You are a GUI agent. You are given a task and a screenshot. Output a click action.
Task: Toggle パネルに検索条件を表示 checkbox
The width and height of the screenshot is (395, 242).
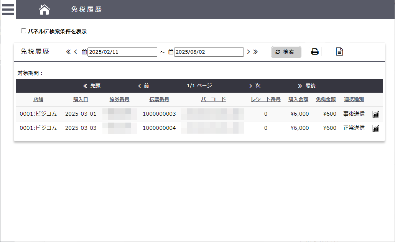coord(24,31)
